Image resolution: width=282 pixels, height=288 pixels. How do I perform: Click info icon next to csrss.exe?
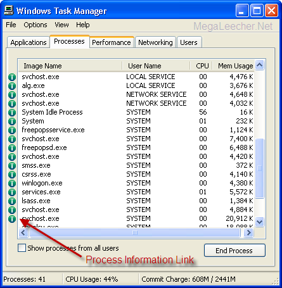pos(12,175)
